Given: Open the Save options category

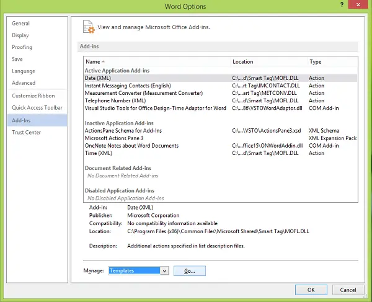Looking at the screenshot, I should pos(17,59).
